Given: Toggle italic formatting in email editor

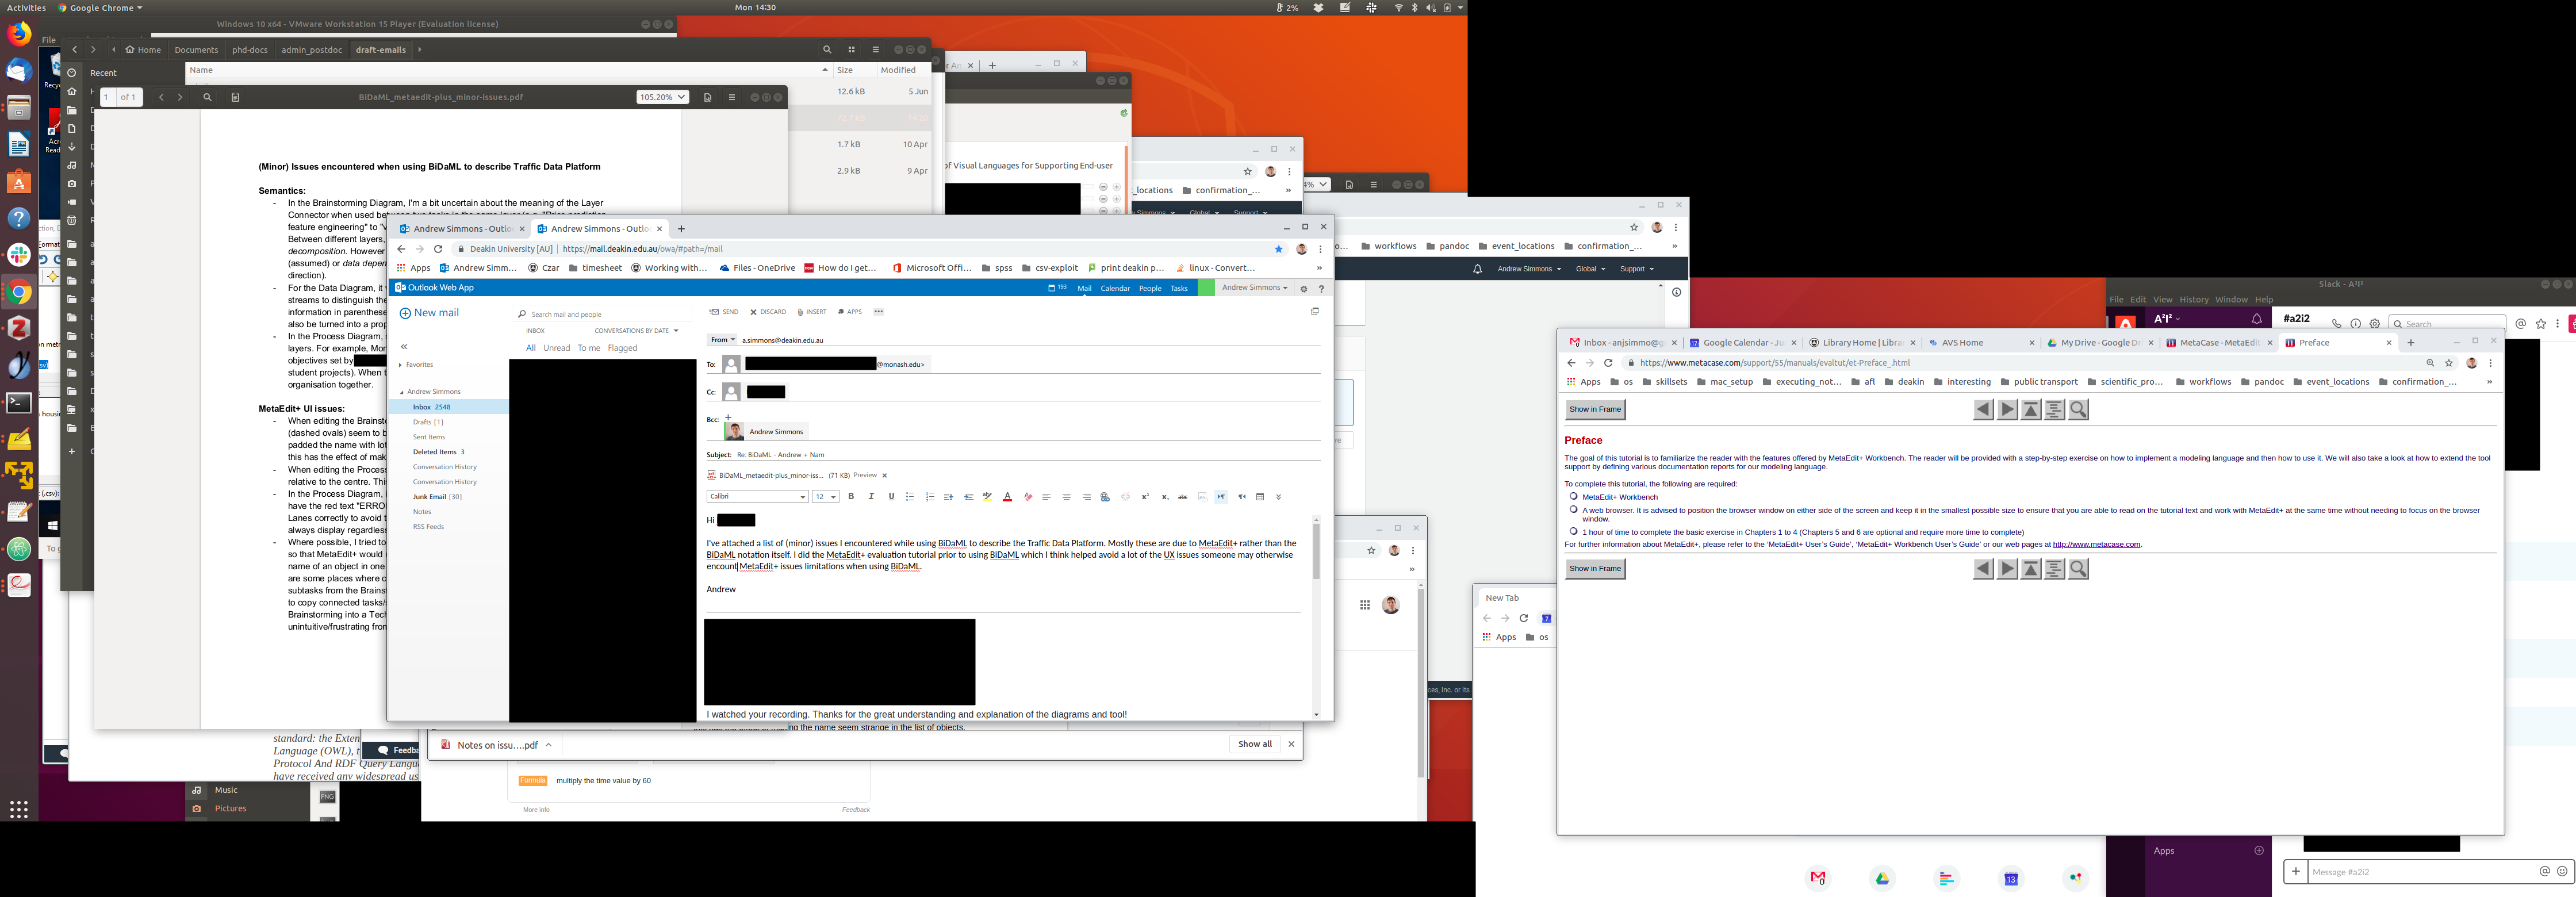Looking at the screenshot, I should [x=871, y=497].
